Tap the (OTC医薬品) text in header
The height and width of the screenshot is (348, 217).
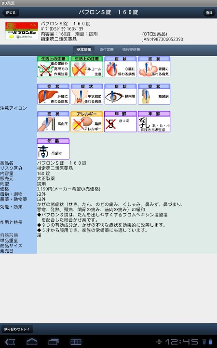pos(155,34)
